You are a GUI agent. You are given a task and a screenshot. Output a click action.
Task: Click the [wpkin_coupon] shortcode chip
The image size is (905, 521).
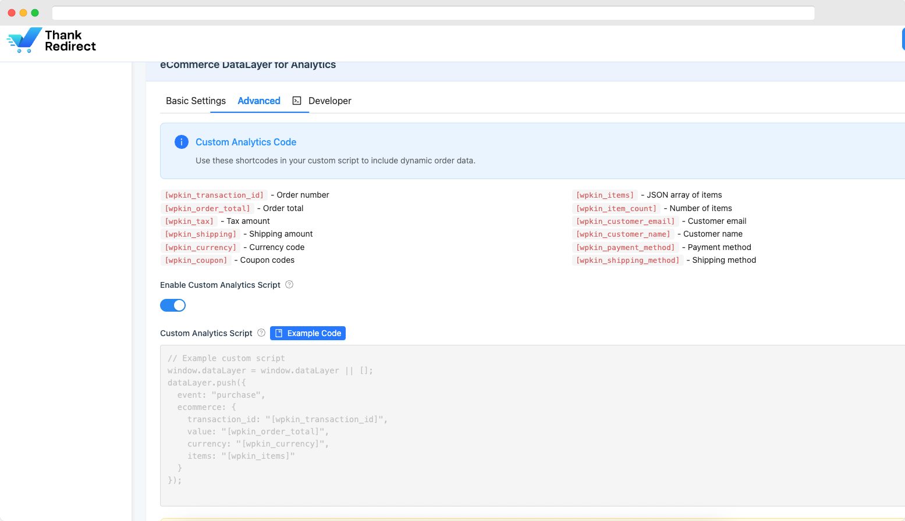196,260
